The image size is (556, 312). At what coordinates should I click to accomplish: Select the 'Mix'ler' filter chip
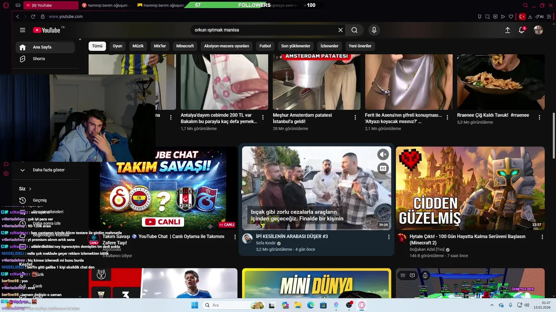coord(160,46)
